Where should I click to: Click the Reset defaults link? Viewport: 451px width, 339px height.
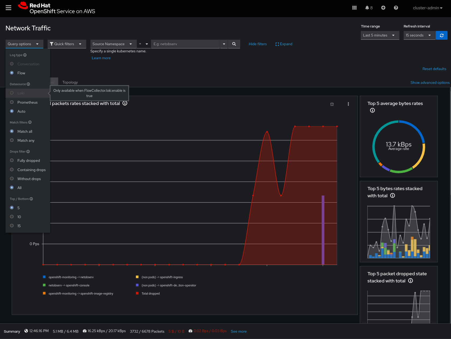434,69
